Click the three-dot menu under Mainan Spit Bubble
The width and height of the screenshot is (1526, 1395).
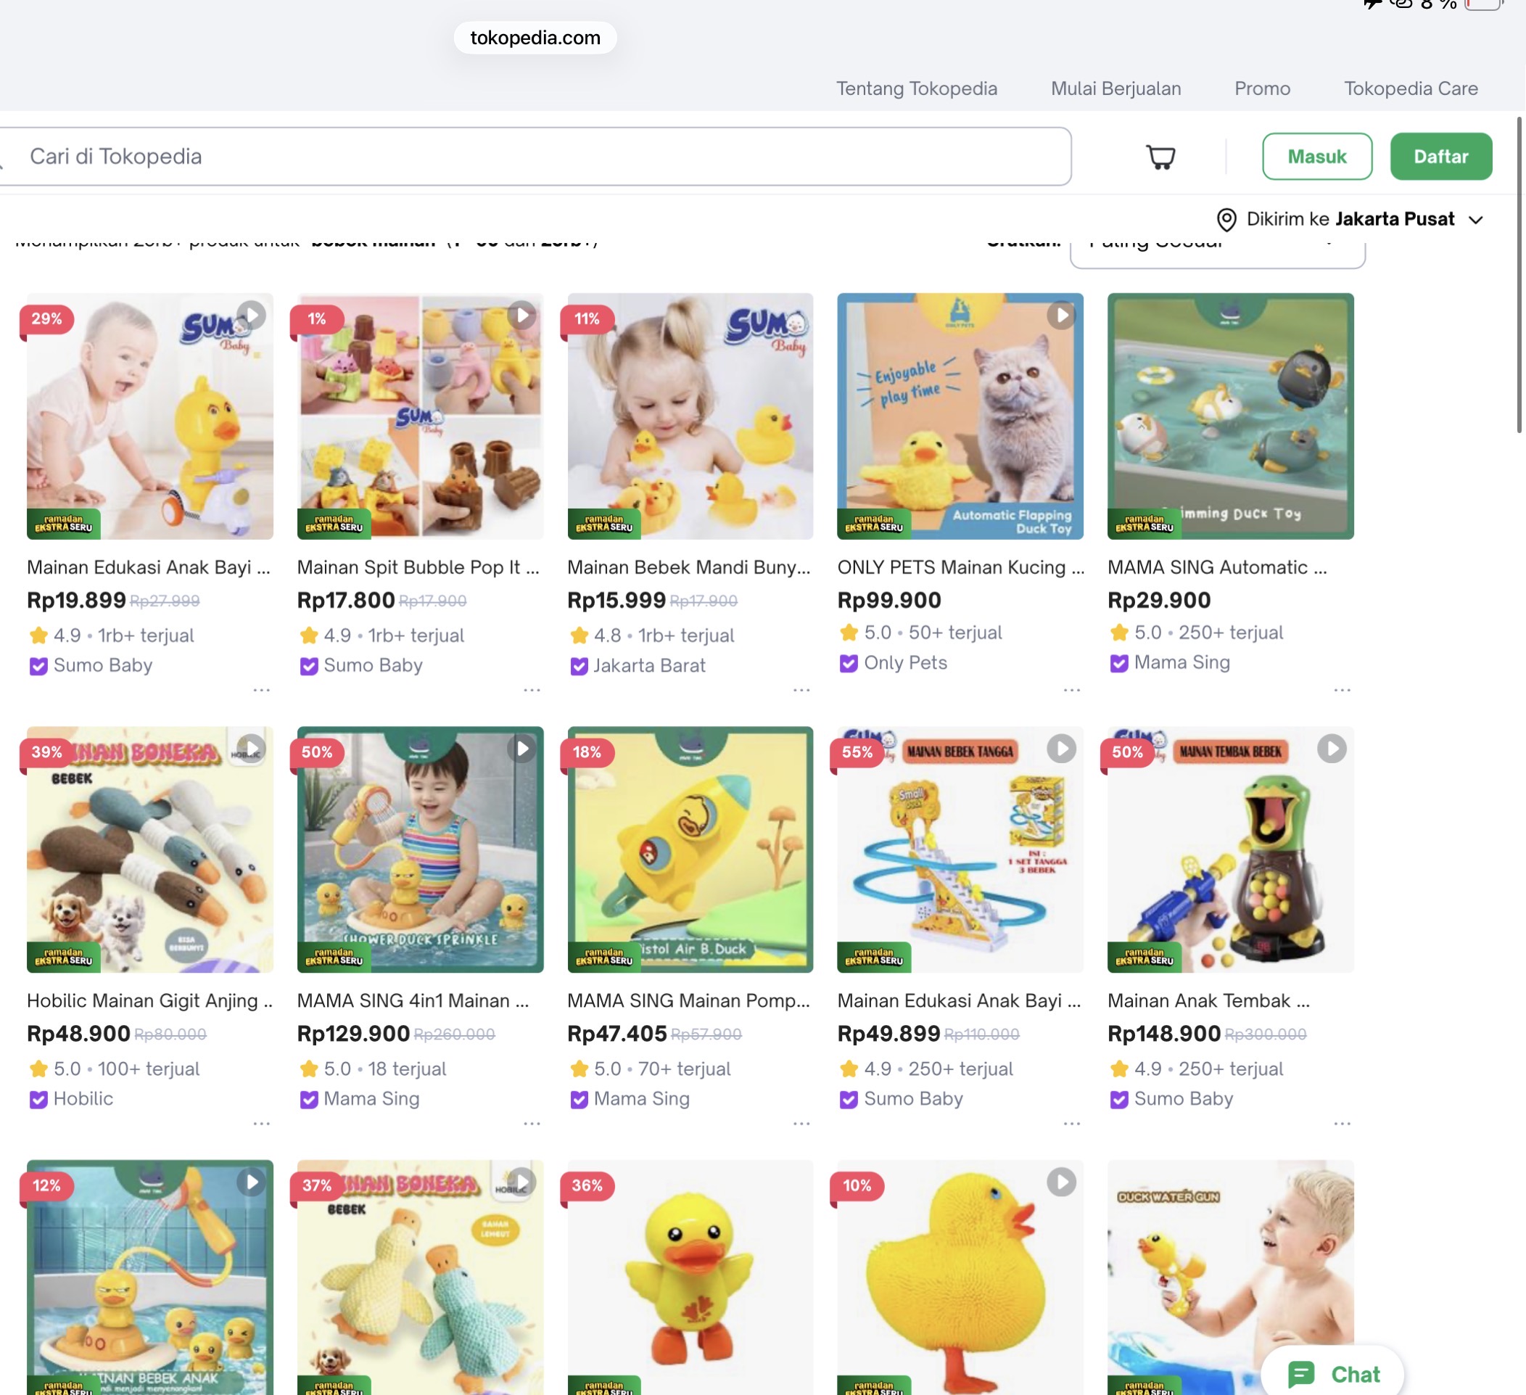coord(532,690)
